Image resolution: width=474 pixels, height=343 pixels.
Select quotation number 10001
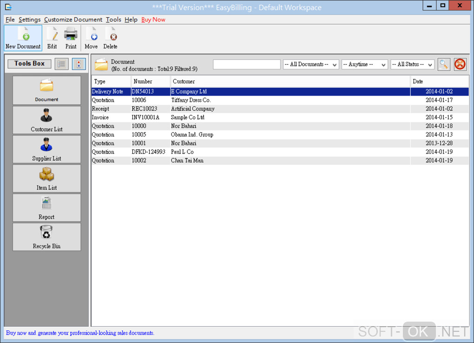tap(280, 143)
